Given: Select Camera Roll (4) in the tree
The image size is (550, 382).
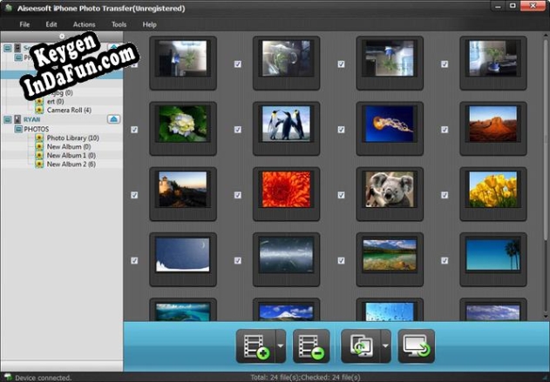Looking at the screenshot, I should coord(69,110).
